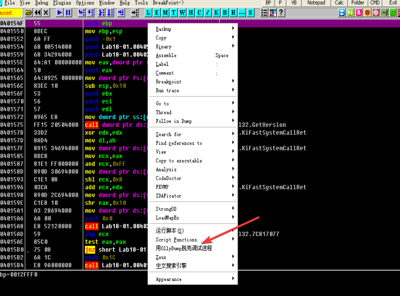Screen dimensions: 400x296
Task: Click the ebp=0012FFF0 info line
Action: (x=19, y=275)
